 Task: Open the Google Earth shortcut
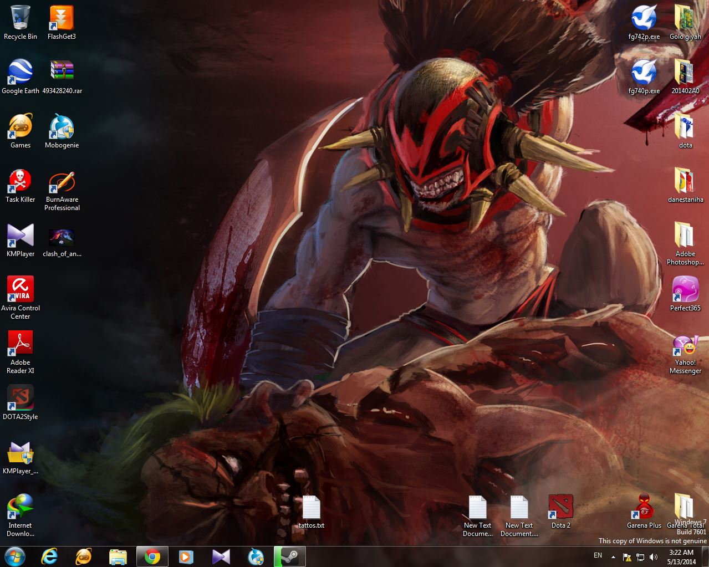(x=21, y=77)
